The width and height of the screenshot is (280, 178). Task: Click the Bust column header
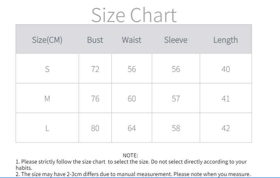[95, 40]
